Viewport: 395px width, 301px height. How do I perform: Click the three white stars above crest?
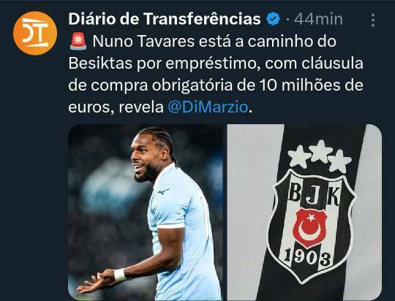point(320,156)
